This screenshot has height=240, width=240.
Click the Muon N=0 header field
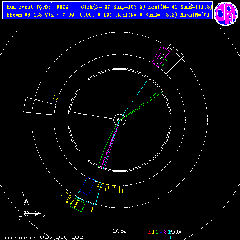point(195,15)
